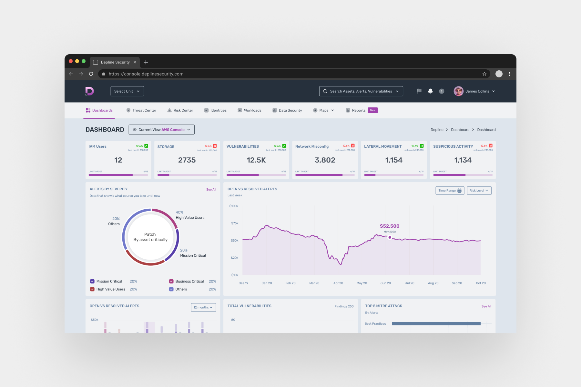The width and height of the screenshot is (581, 387).
Task: Open the Select Unit dropdown
Action: click(x=127, y=91)
